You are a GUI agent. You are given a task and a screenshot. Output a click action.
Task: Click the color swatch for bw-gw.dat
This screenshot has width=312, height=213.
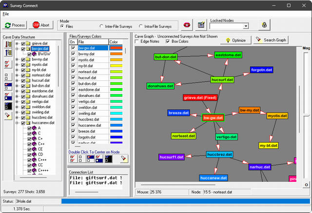point(116,48)
